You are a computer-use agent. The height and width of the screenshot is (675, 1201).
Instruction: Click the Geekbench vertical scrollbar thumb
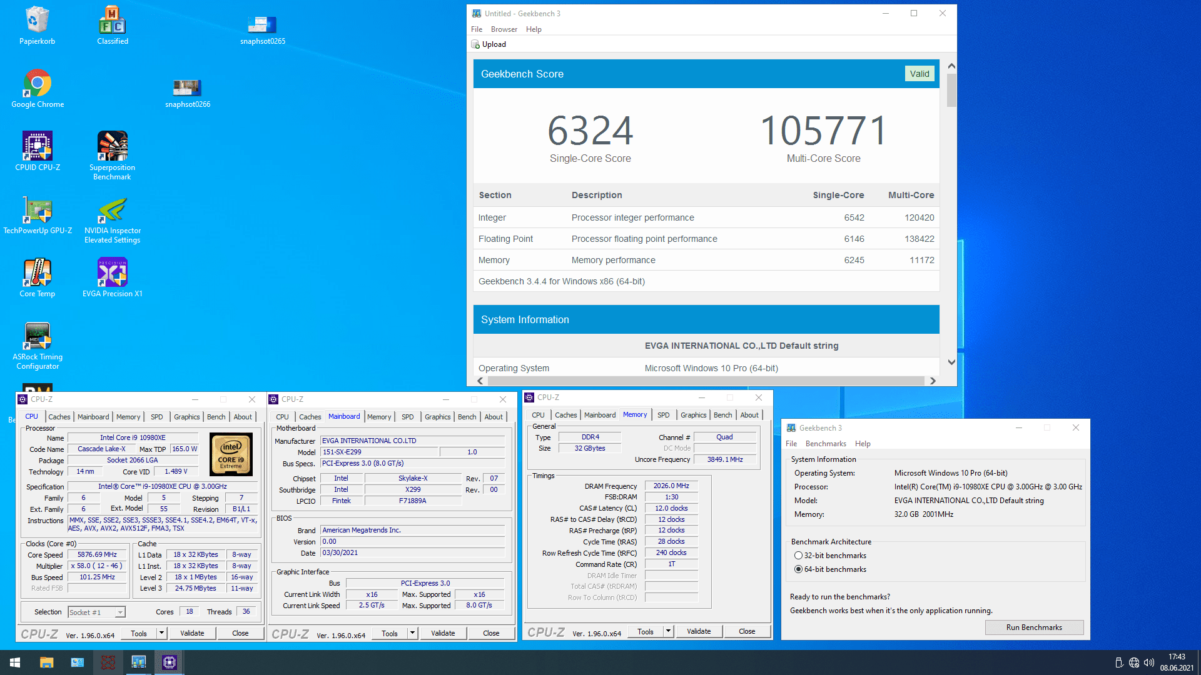pyautogui.click(x=951, y=91)
